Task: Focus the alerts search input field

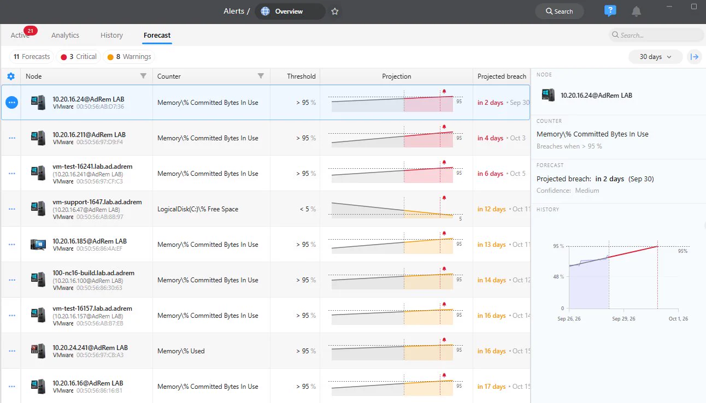Action: tap(656, 35)
